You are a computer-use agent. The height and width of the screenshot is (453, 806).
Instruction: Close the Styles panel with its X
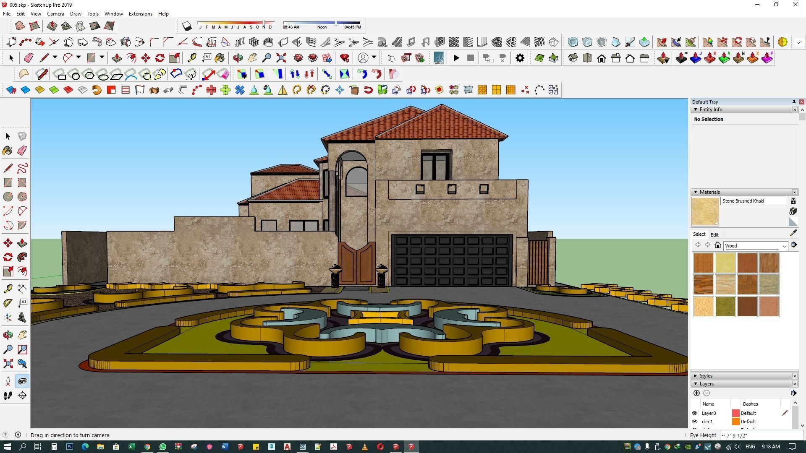795,376
